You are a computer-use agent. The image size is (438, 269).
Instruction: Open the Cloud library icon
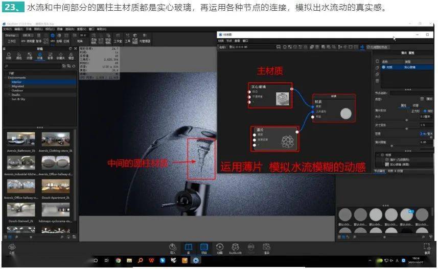(x=12, y=249)
